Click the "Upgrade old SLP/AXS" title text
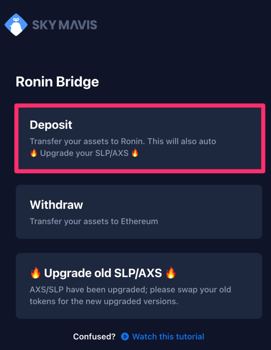 click(103, 273)
